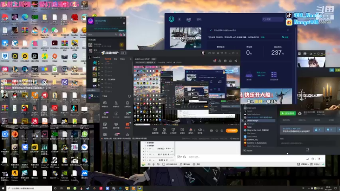Click the Microsoft Edge desktop icon
This screenshot has width=340, height=191.
(x=25, y=17)
